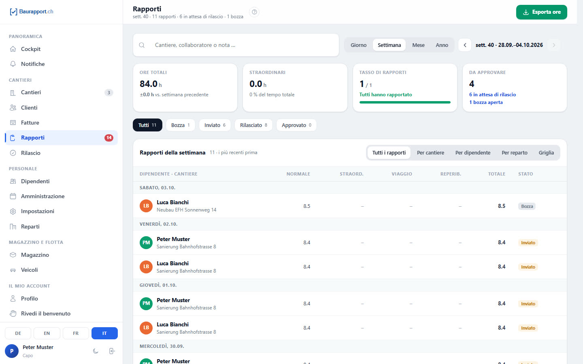Click the Profilo user icon
583x364 pixels.
point(13,298)
